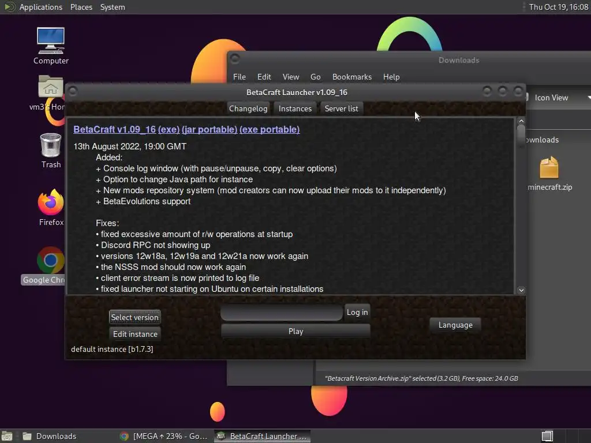Click the Edit instance button
Viewport: 591px width, 443px height.
click(x=135, y=334)
